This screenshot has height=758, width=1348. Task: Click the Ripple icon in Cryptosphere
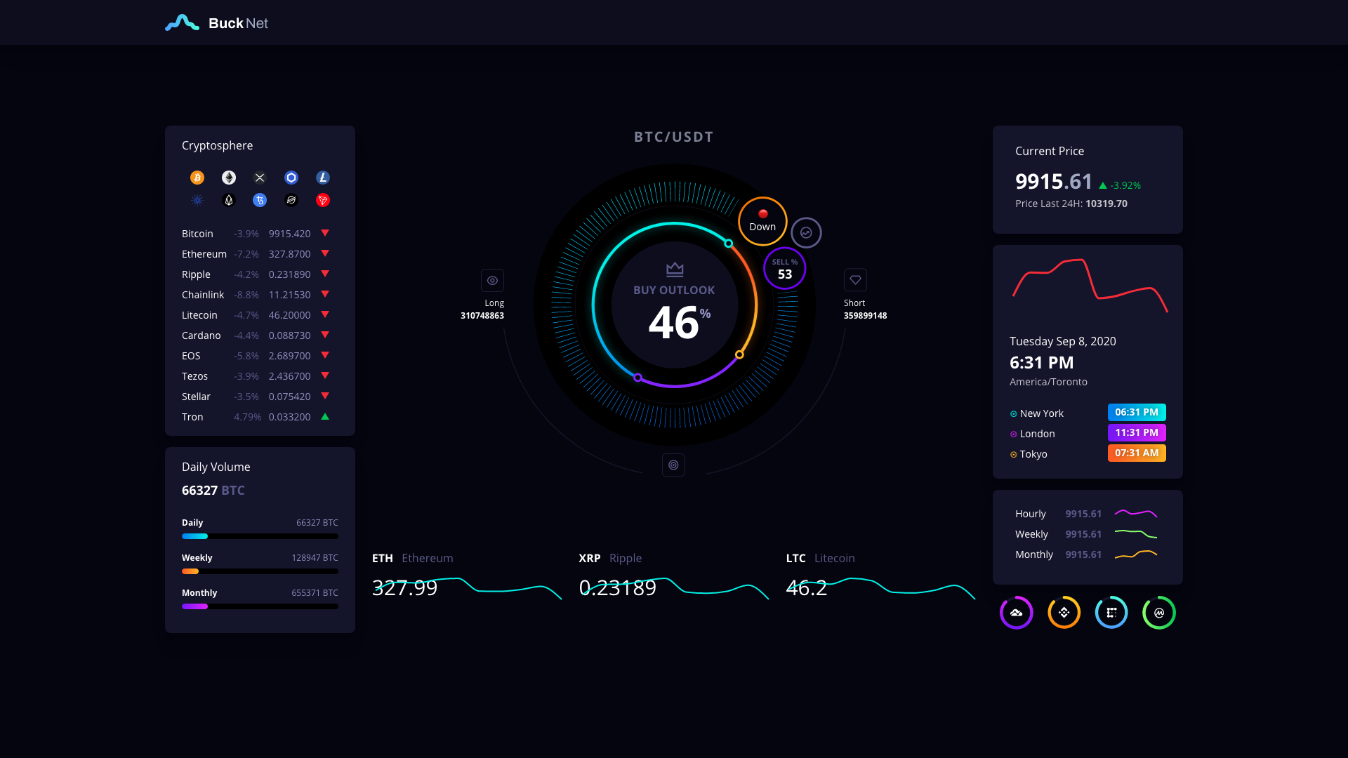point(259,177)
